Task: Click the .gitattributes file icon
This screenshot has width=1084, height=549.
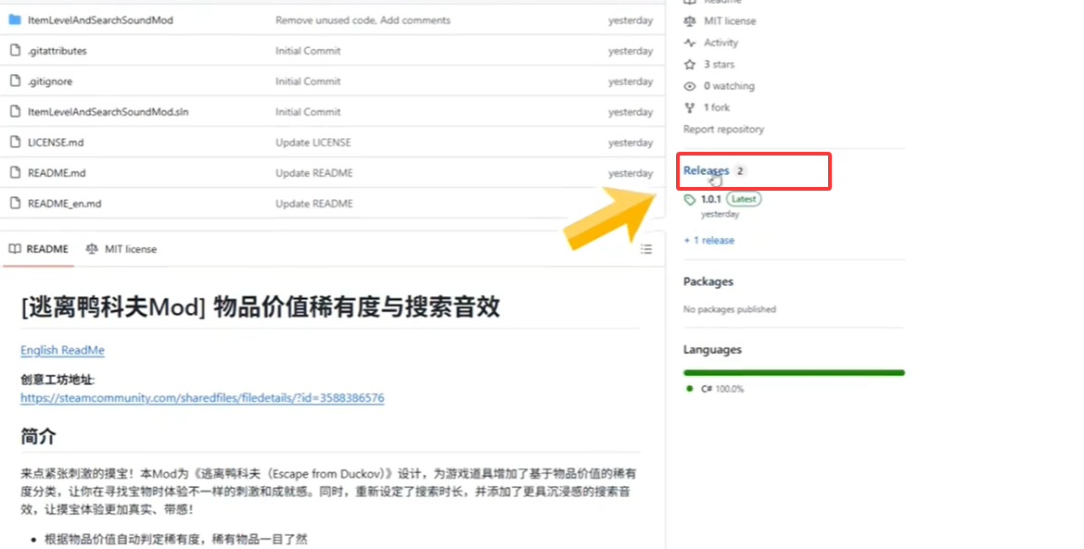Action: [15, 51]
